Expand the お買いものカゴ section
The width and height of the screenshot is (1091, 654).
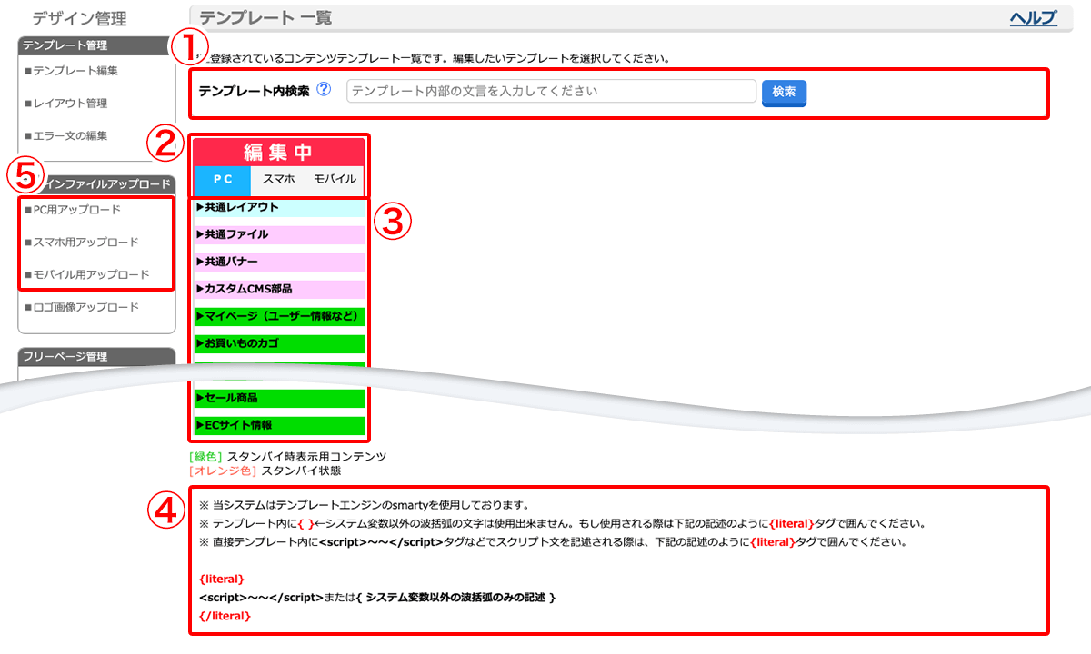279,343
